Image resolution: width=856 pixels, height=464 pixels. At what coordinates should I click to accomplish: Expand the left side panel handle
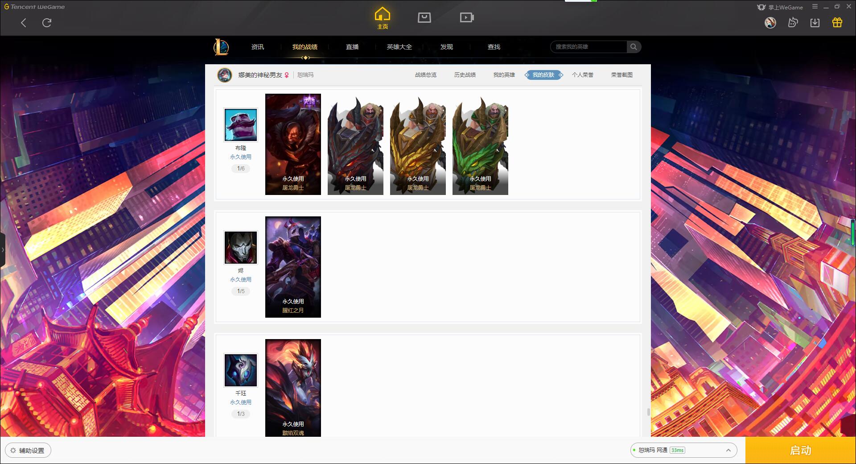(3, 250)
